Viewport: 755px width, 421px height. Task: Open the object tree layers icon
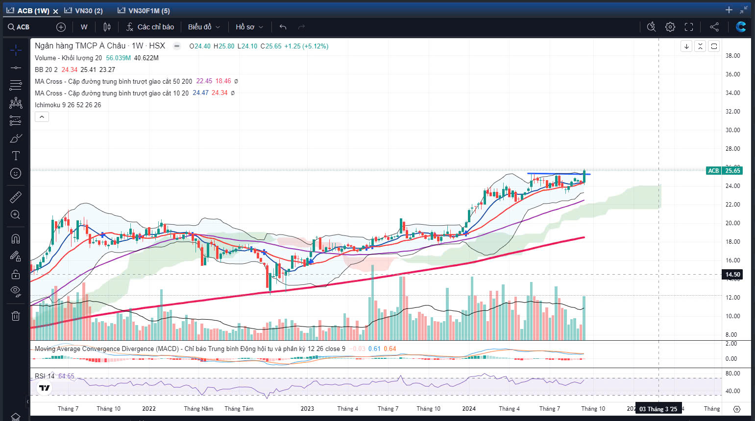16,417
